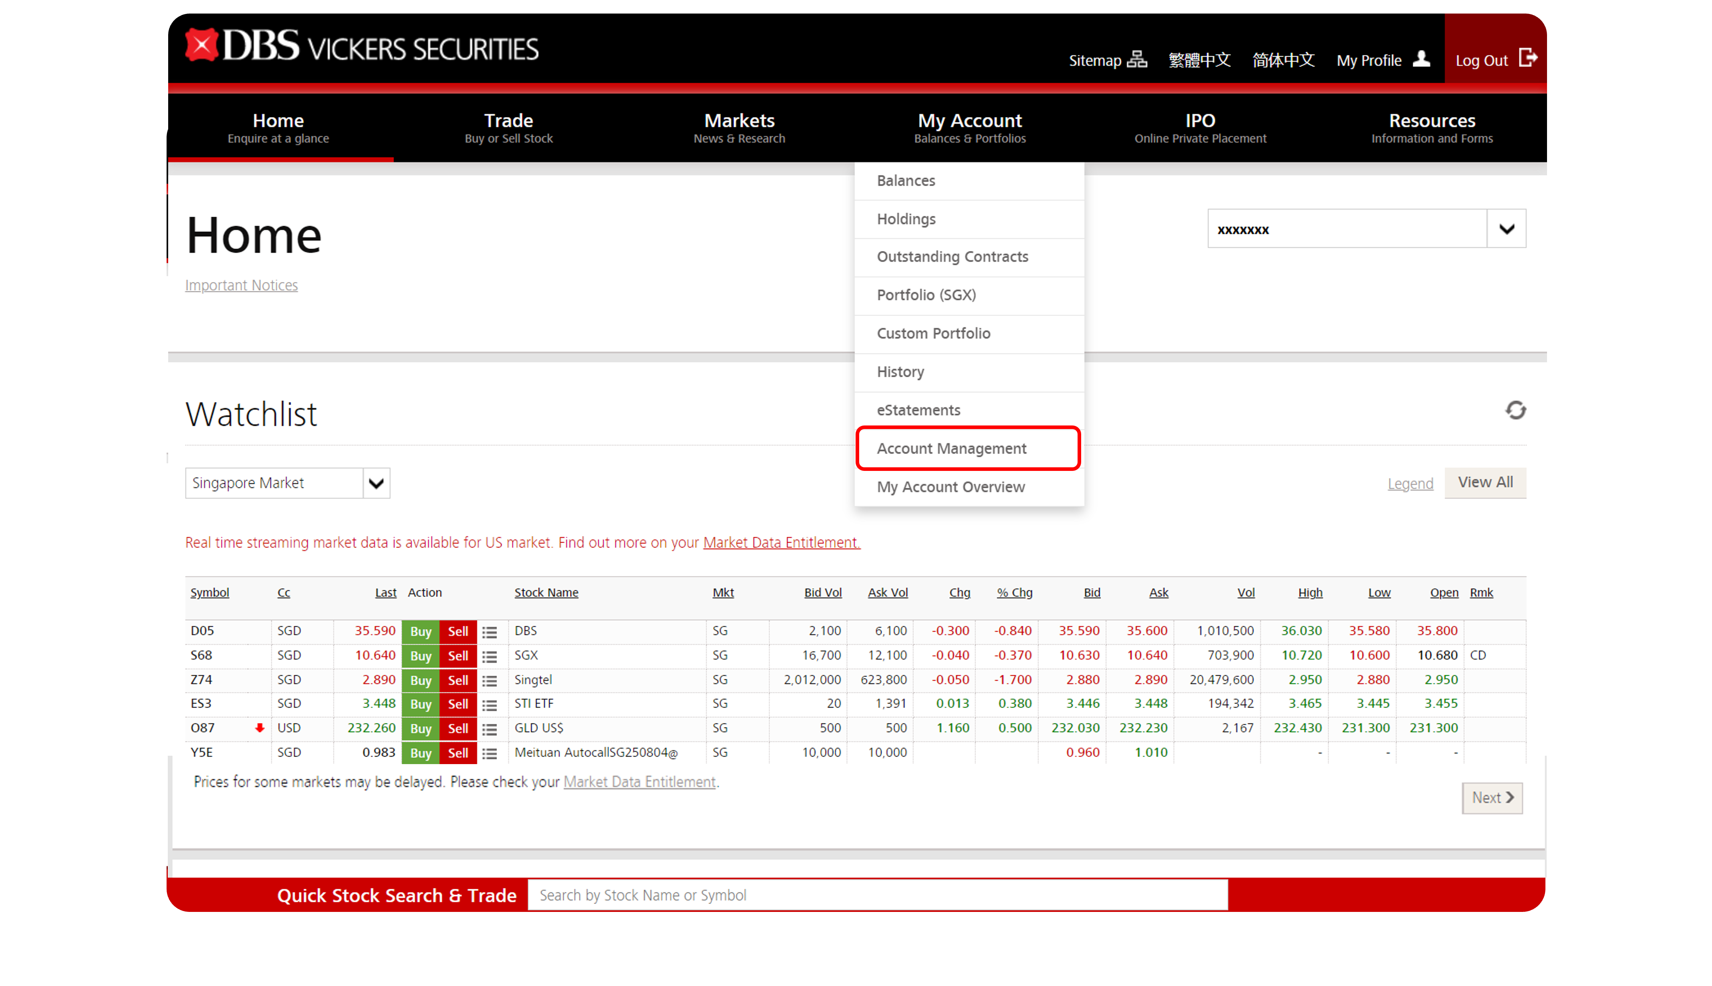Select Account Management menu item

[x=969, y=448]
